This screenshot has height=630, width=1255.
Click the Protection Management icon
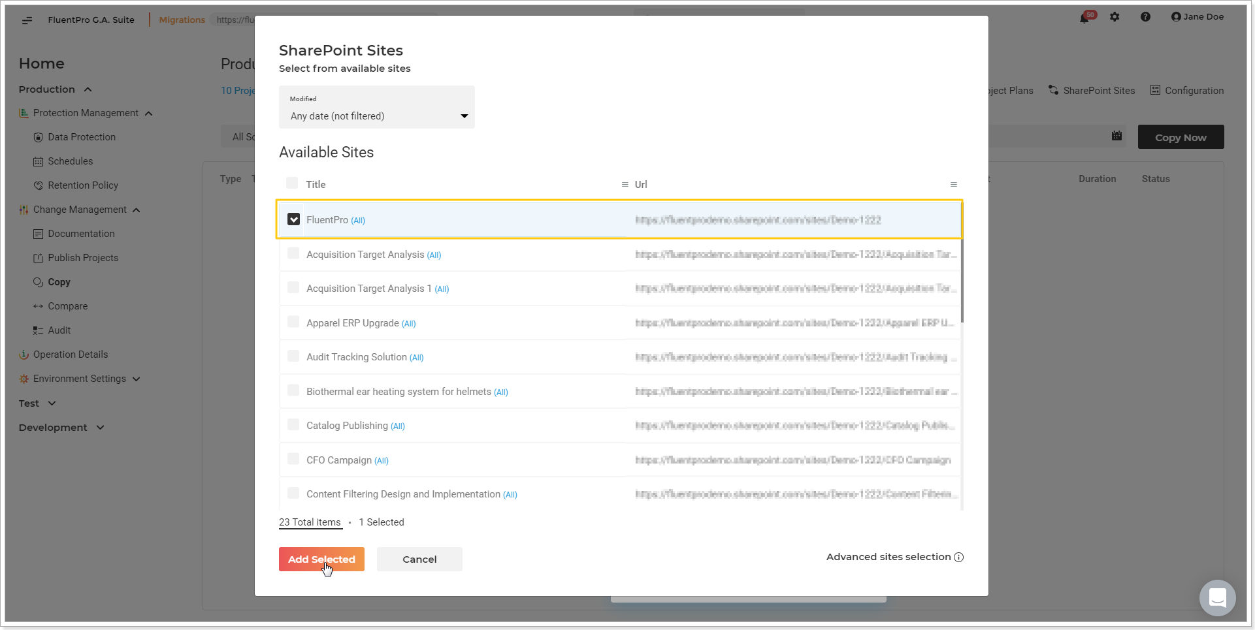(x=24, y=113)
